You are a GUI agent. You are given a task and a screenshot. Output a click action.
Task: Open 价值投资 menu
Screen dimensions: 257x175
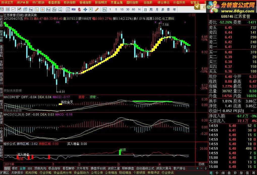point(179,3)
